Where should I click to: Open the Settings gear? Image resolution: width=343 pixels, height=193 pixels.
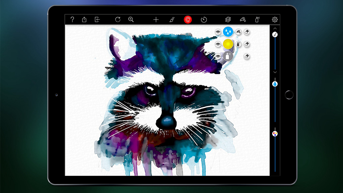click(x=274, y=19)
